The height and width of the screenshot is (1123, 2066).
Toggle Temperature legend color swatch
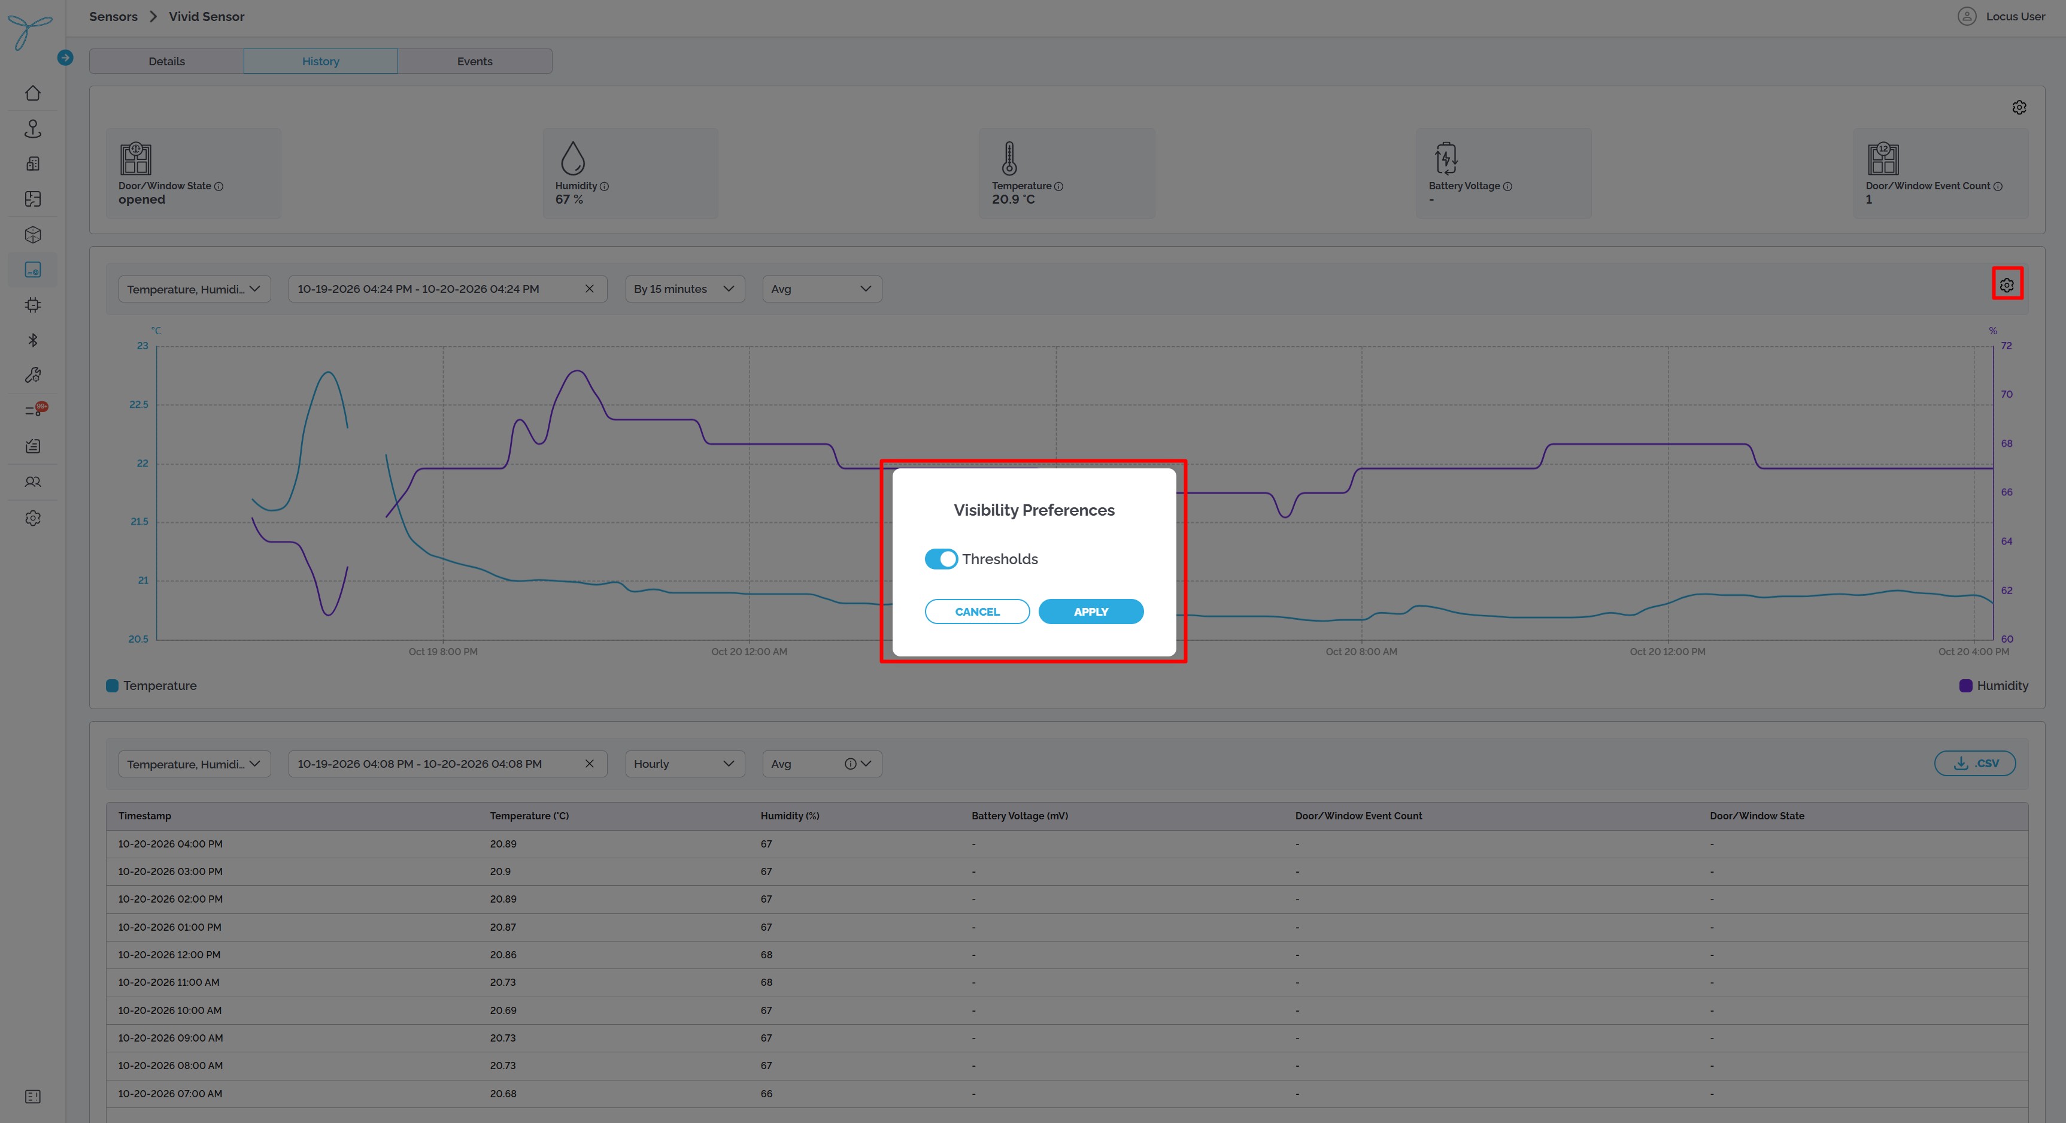pyautogui.click(x=113, y=686)
